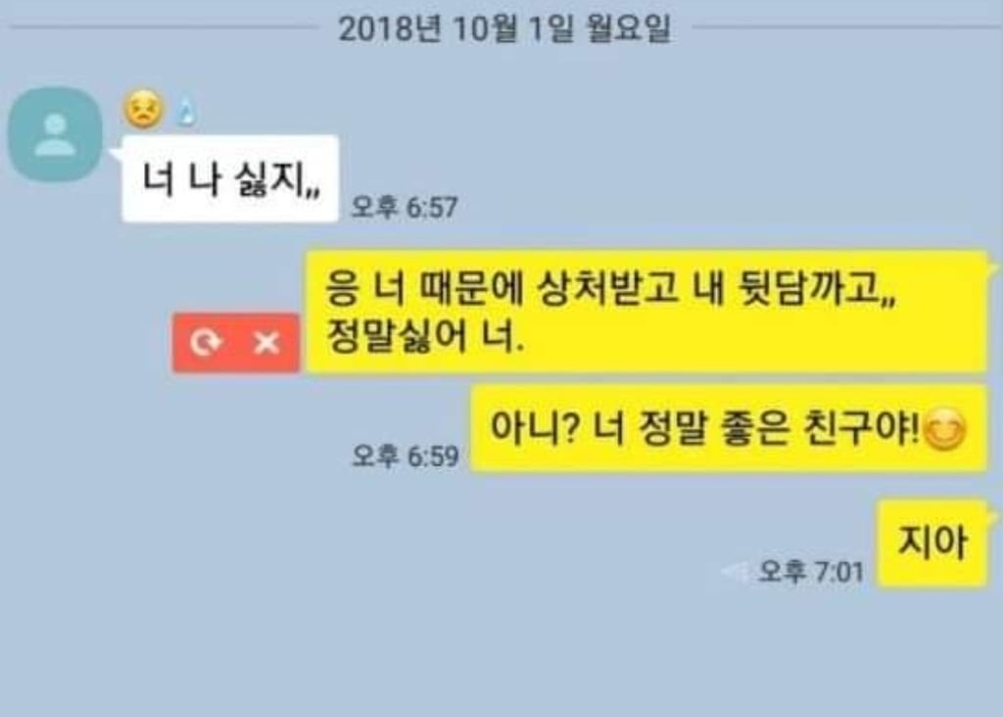Tap the angry face emoji in sender name

pos(143,110)
